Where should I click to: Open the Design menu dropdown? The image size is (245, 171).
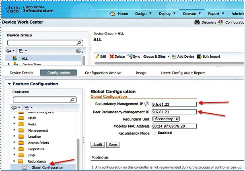(x=150, y=14)
